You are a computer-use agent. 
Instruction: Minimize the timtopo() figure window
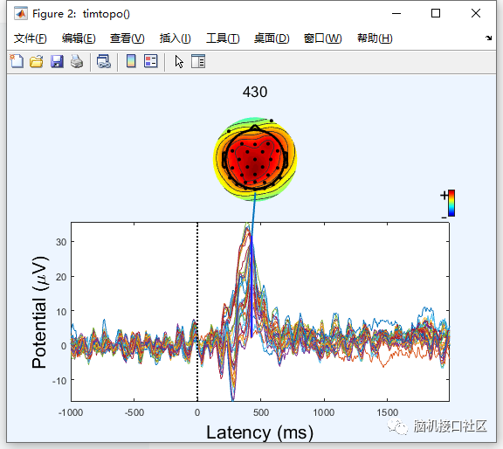396,13
